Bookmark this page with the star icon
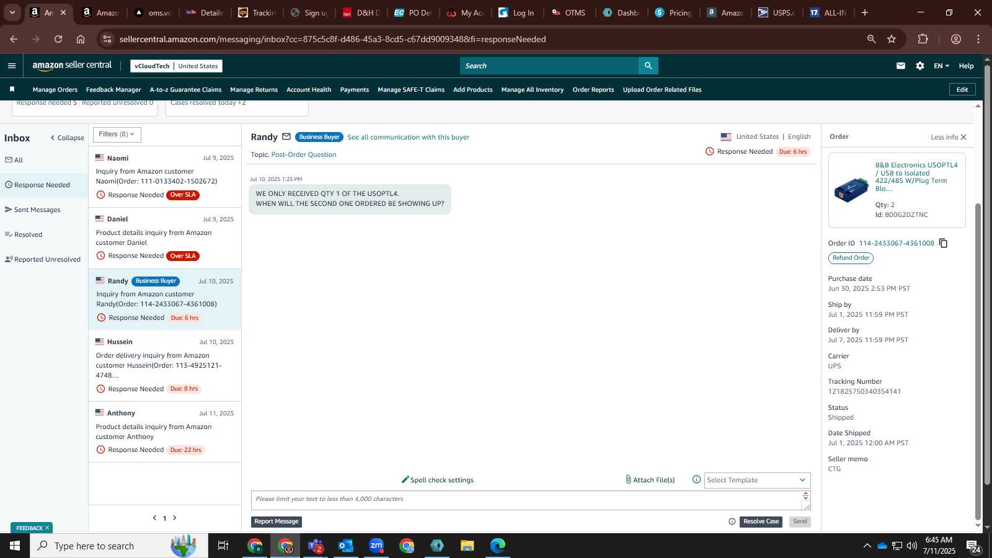 [x=892, y=39]
